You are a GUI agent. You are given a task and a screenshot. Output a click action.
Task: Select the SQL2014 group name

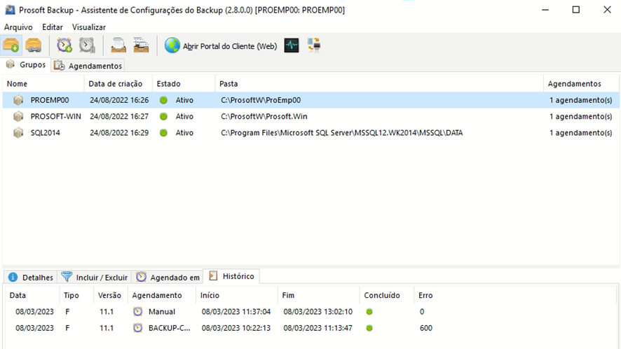pyautogui.click(x=45, y=133)
